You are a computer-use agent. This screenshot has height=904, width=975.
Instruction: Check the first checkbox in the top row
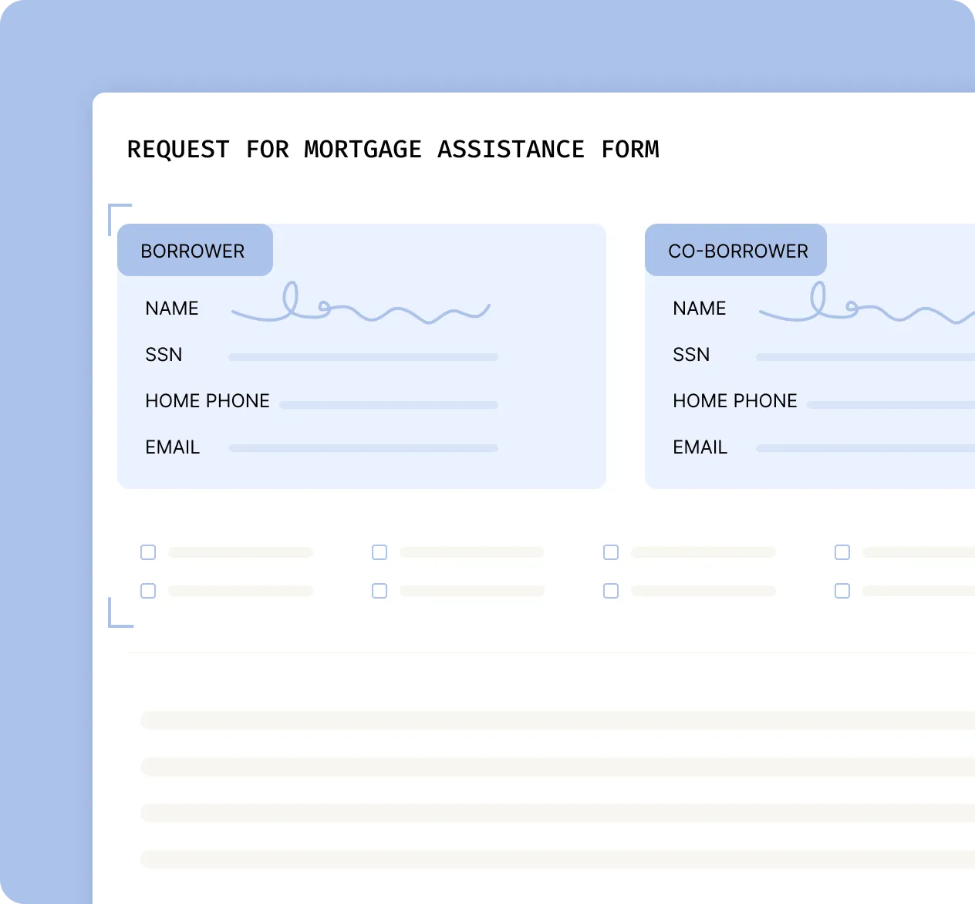tap(148, 552)
